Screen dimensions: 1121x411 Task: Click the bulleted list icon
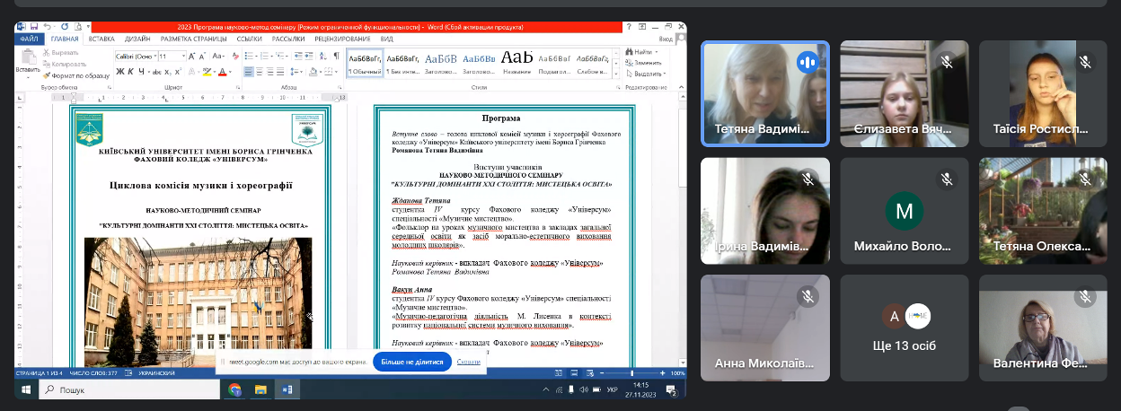tap(249, 56)
